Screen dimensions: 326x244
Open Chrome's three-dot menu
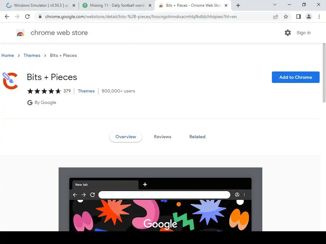point(319,17)
